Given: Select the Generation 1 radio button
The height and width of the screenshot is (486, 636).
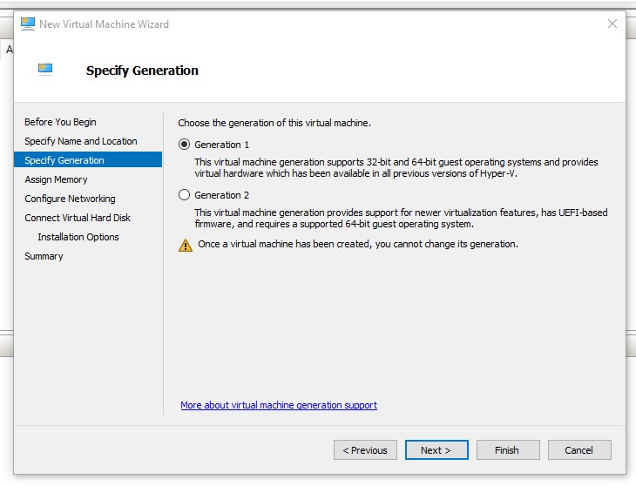Looking at the screenshot, I should tap(184, 145).
